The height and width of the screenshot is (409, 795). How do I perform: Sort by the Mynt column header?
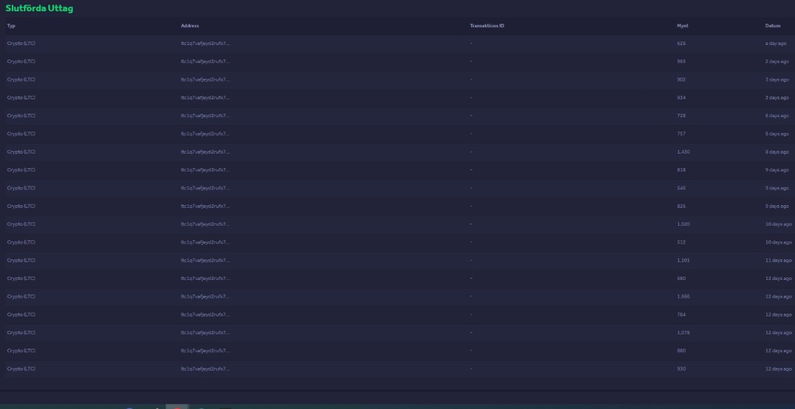click(x=682, y=25)
